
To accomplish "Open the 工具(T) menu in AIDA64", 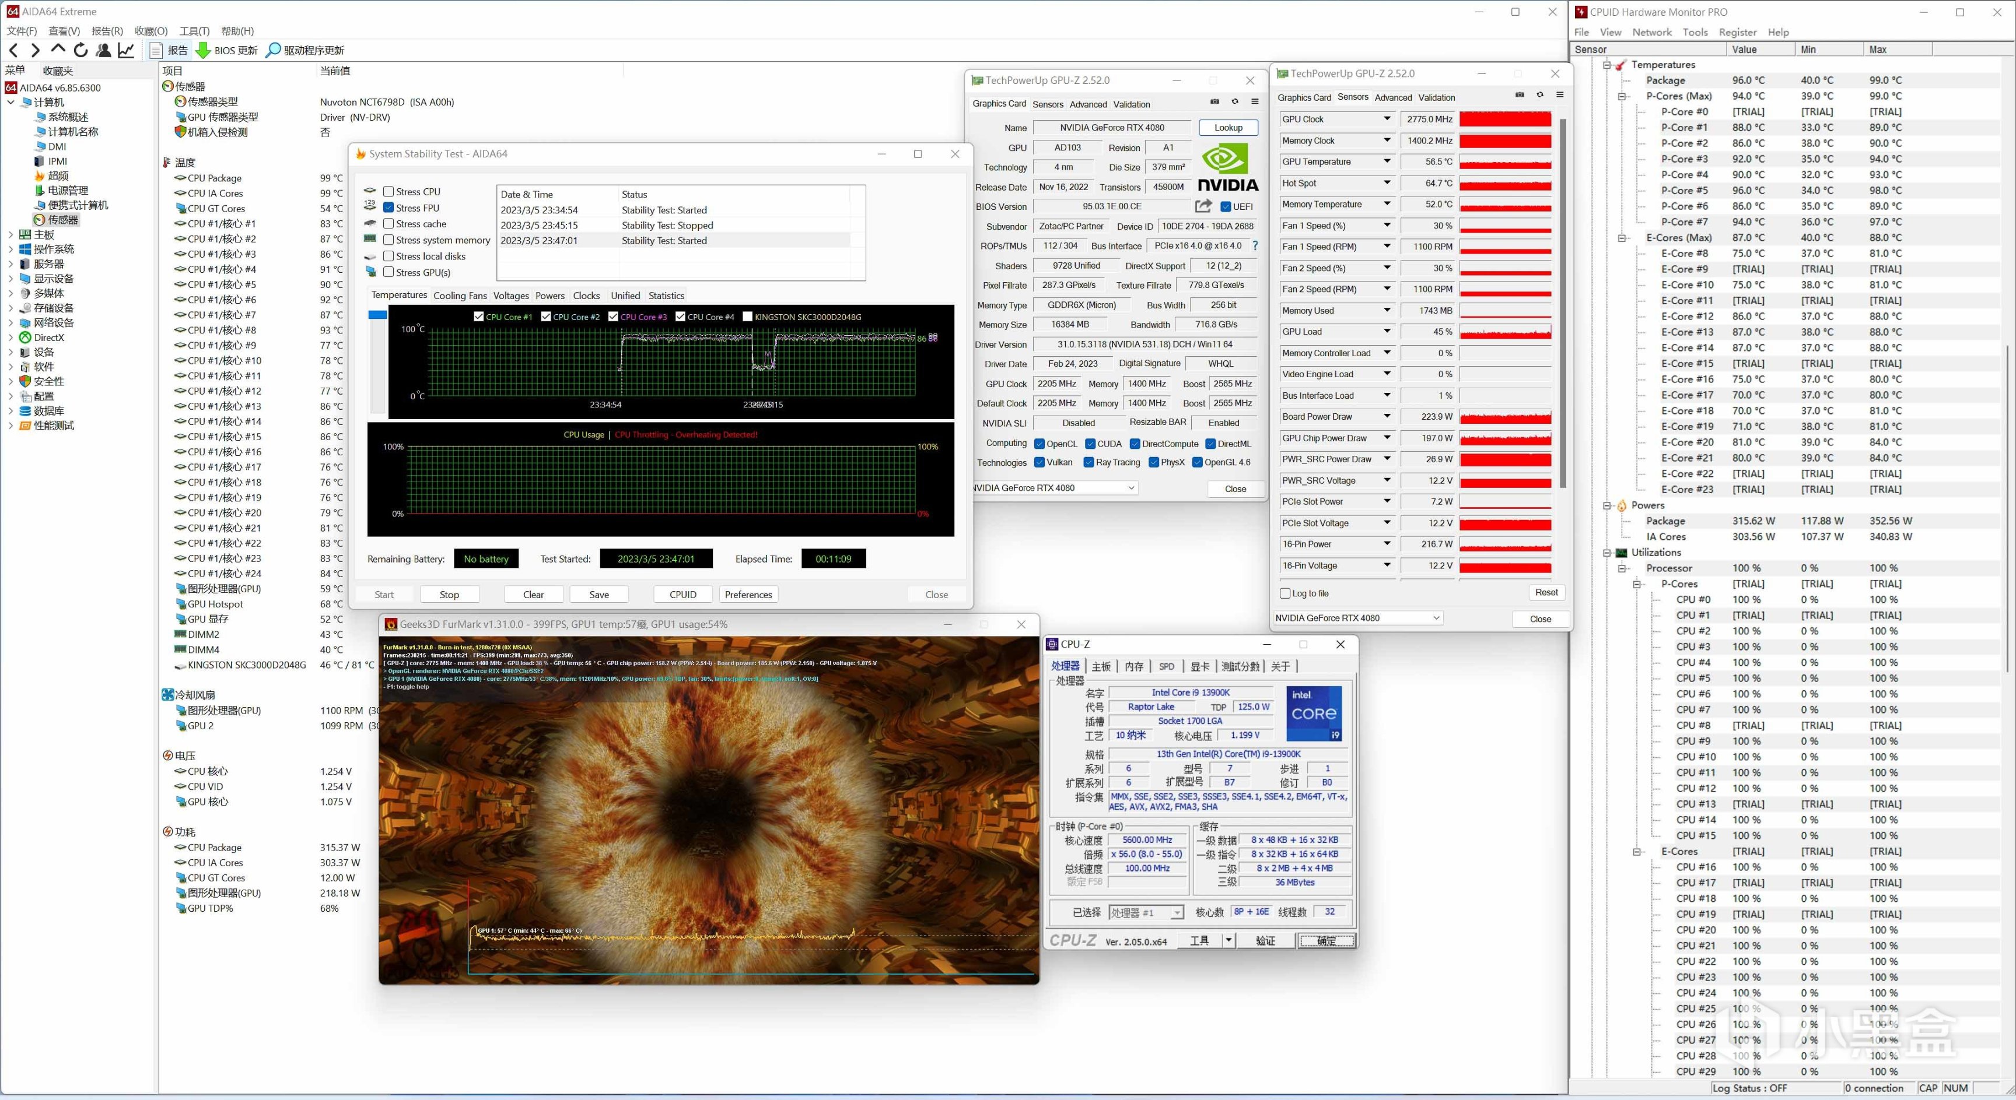I will pos(194,31).
